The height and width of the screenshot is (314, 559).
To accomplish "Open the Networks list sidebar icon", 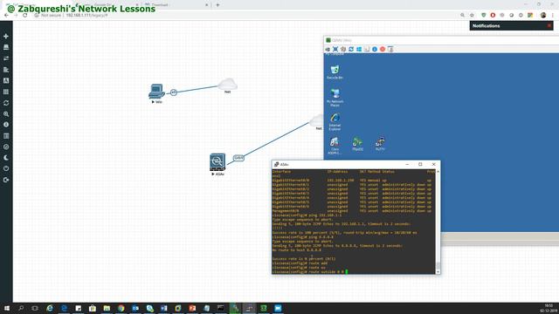I will [x=6, y=58].
